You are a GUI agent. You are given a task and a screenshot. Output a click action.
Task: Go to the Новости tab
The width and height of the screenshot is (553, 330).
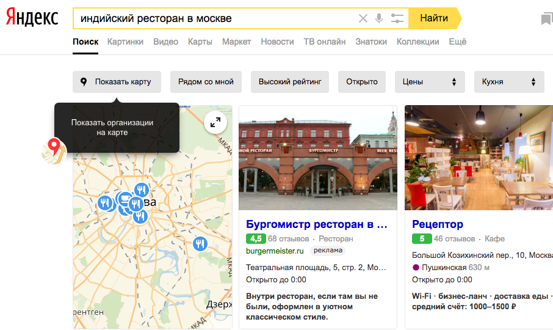(x=277, y=42)
